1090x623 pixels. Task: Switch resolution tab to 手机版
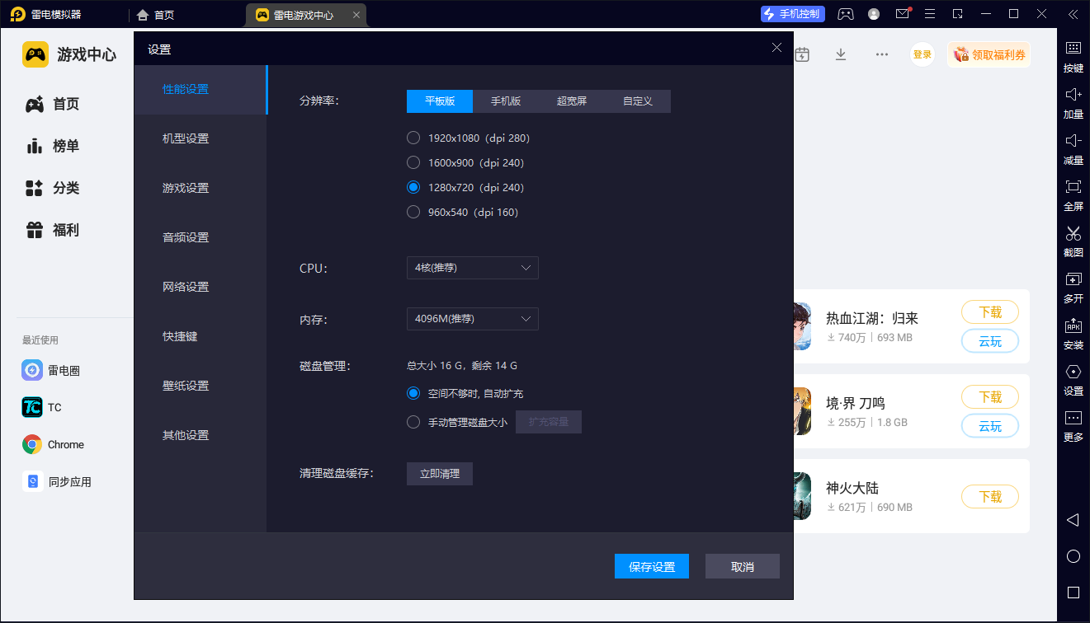506,101
